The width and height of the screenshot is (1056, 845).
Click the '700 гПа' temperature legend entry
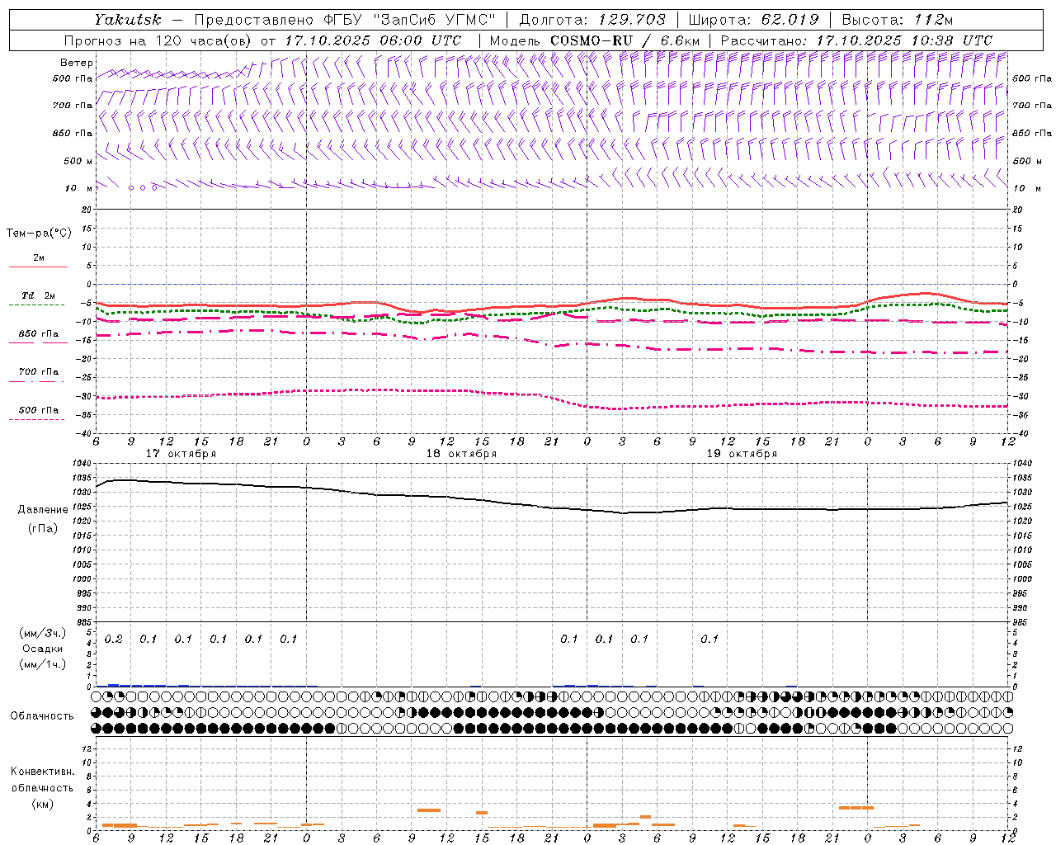(x=39, y=371)
